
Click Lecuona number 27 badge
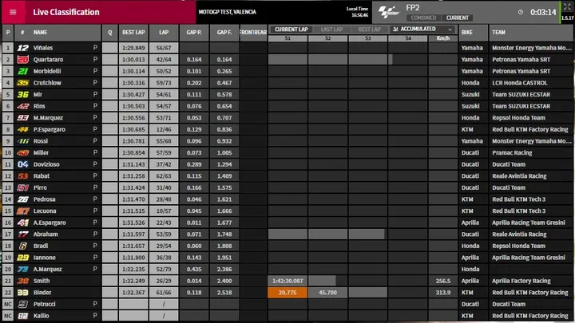click(x=22, y=211)
